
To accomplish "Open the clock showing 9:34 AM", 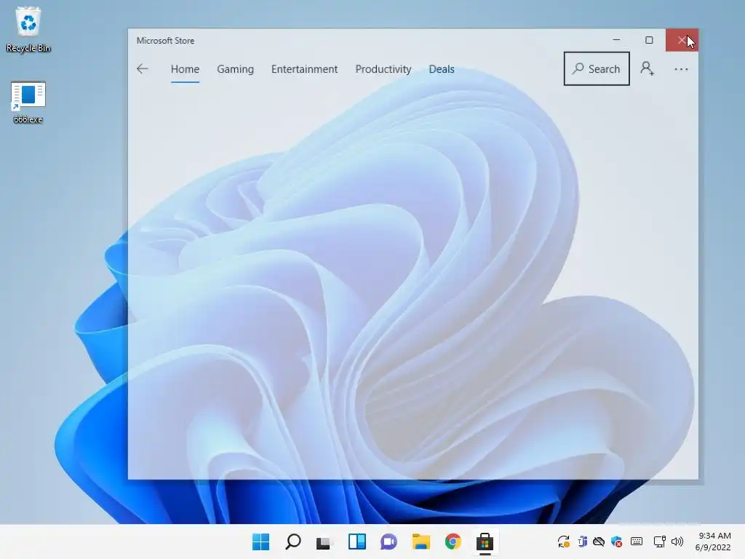I will [x=713, y=542].
